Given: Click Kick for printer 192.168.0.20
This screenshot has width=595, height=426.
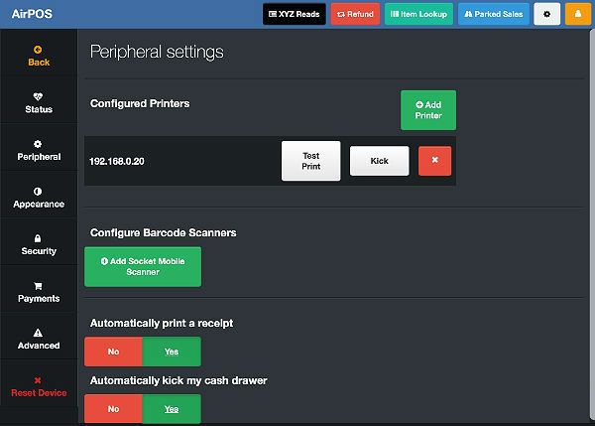Looking at the screenshot, I should tap(380, 161).
